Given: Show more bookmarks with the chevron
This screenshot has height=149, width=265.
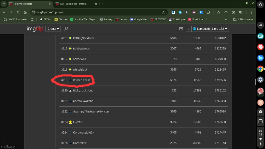Looking at the screenshot, I should [x=225, y=19].
